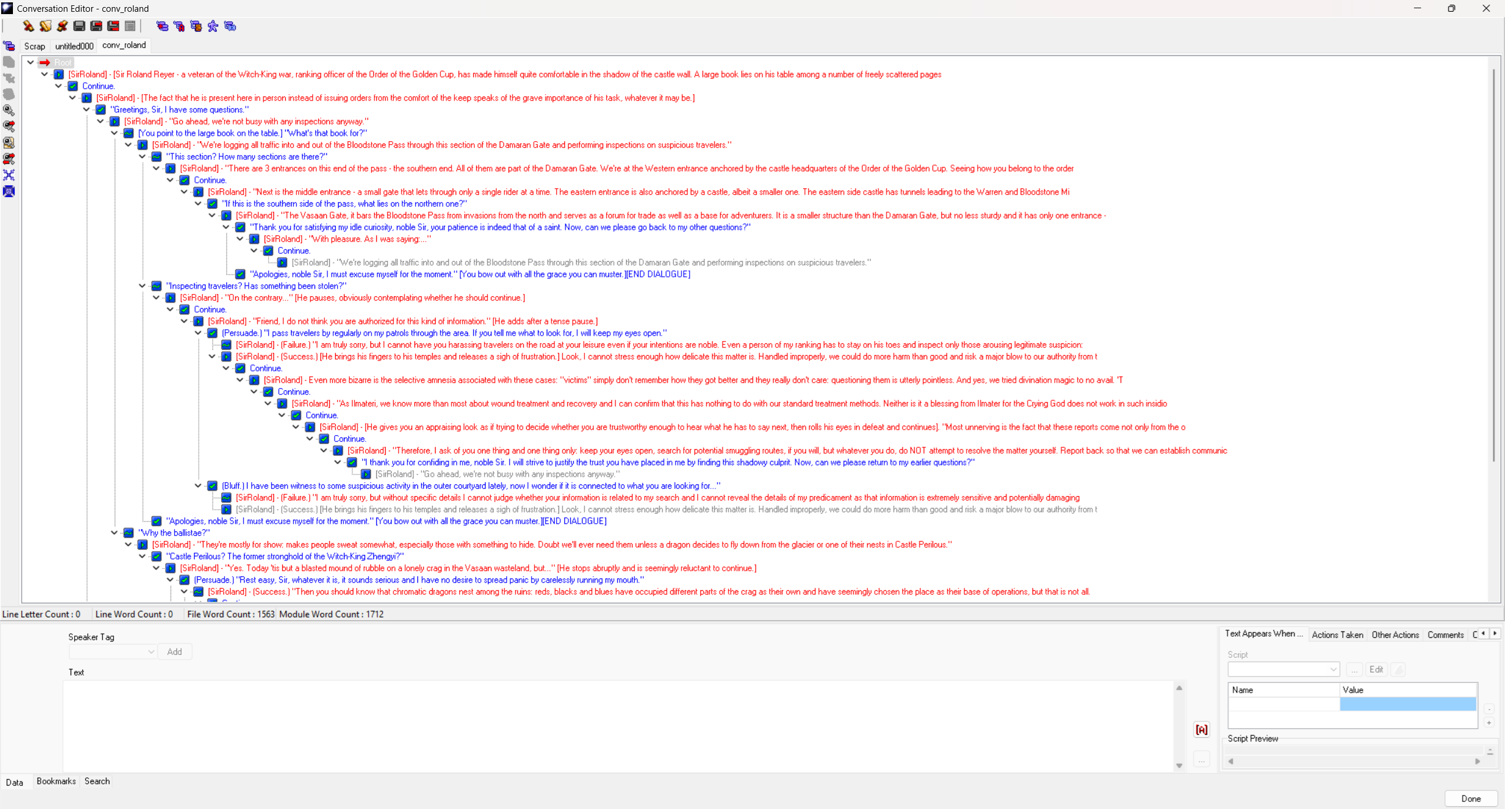The height and width of the screenshot is (809, 1505).
Task: Switch to the untitled000 tab
Action: coord(74,46)
